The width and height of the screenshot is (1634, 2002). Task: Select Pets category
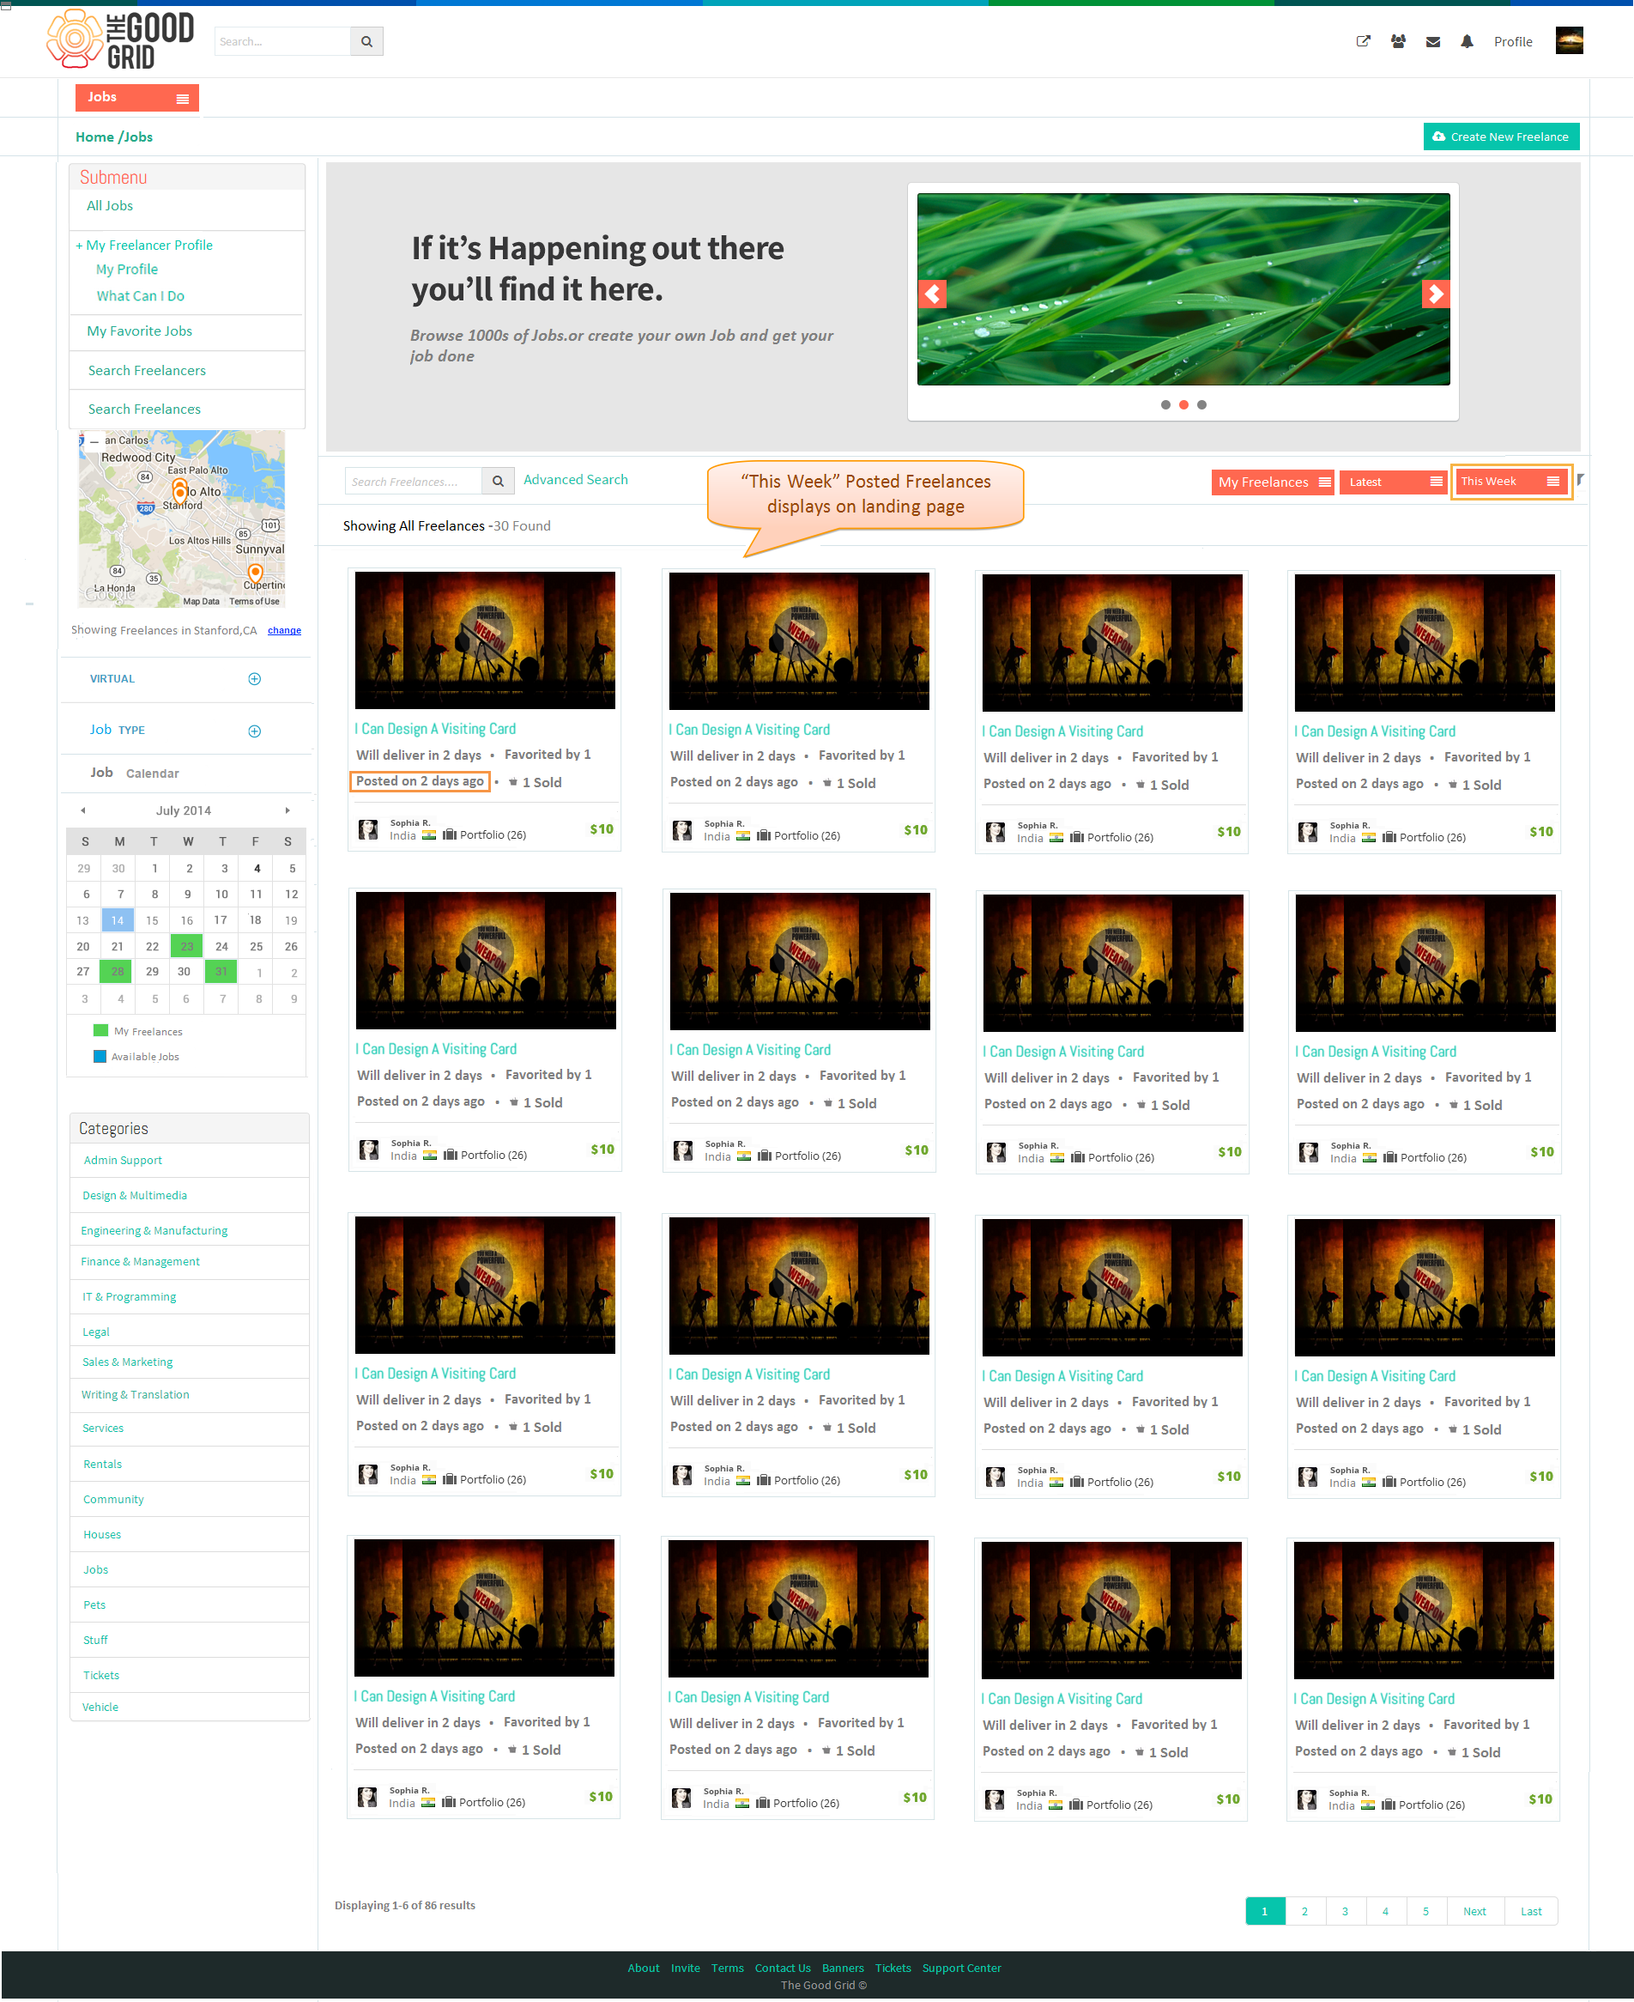pos(94,1605)
